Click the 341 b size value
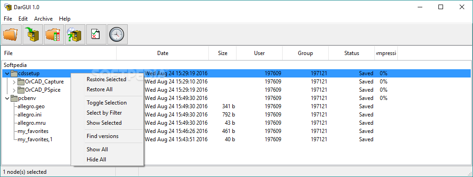The width and height of the screenshot is (473, 177). pyautogui.click(x=228, y=106)
